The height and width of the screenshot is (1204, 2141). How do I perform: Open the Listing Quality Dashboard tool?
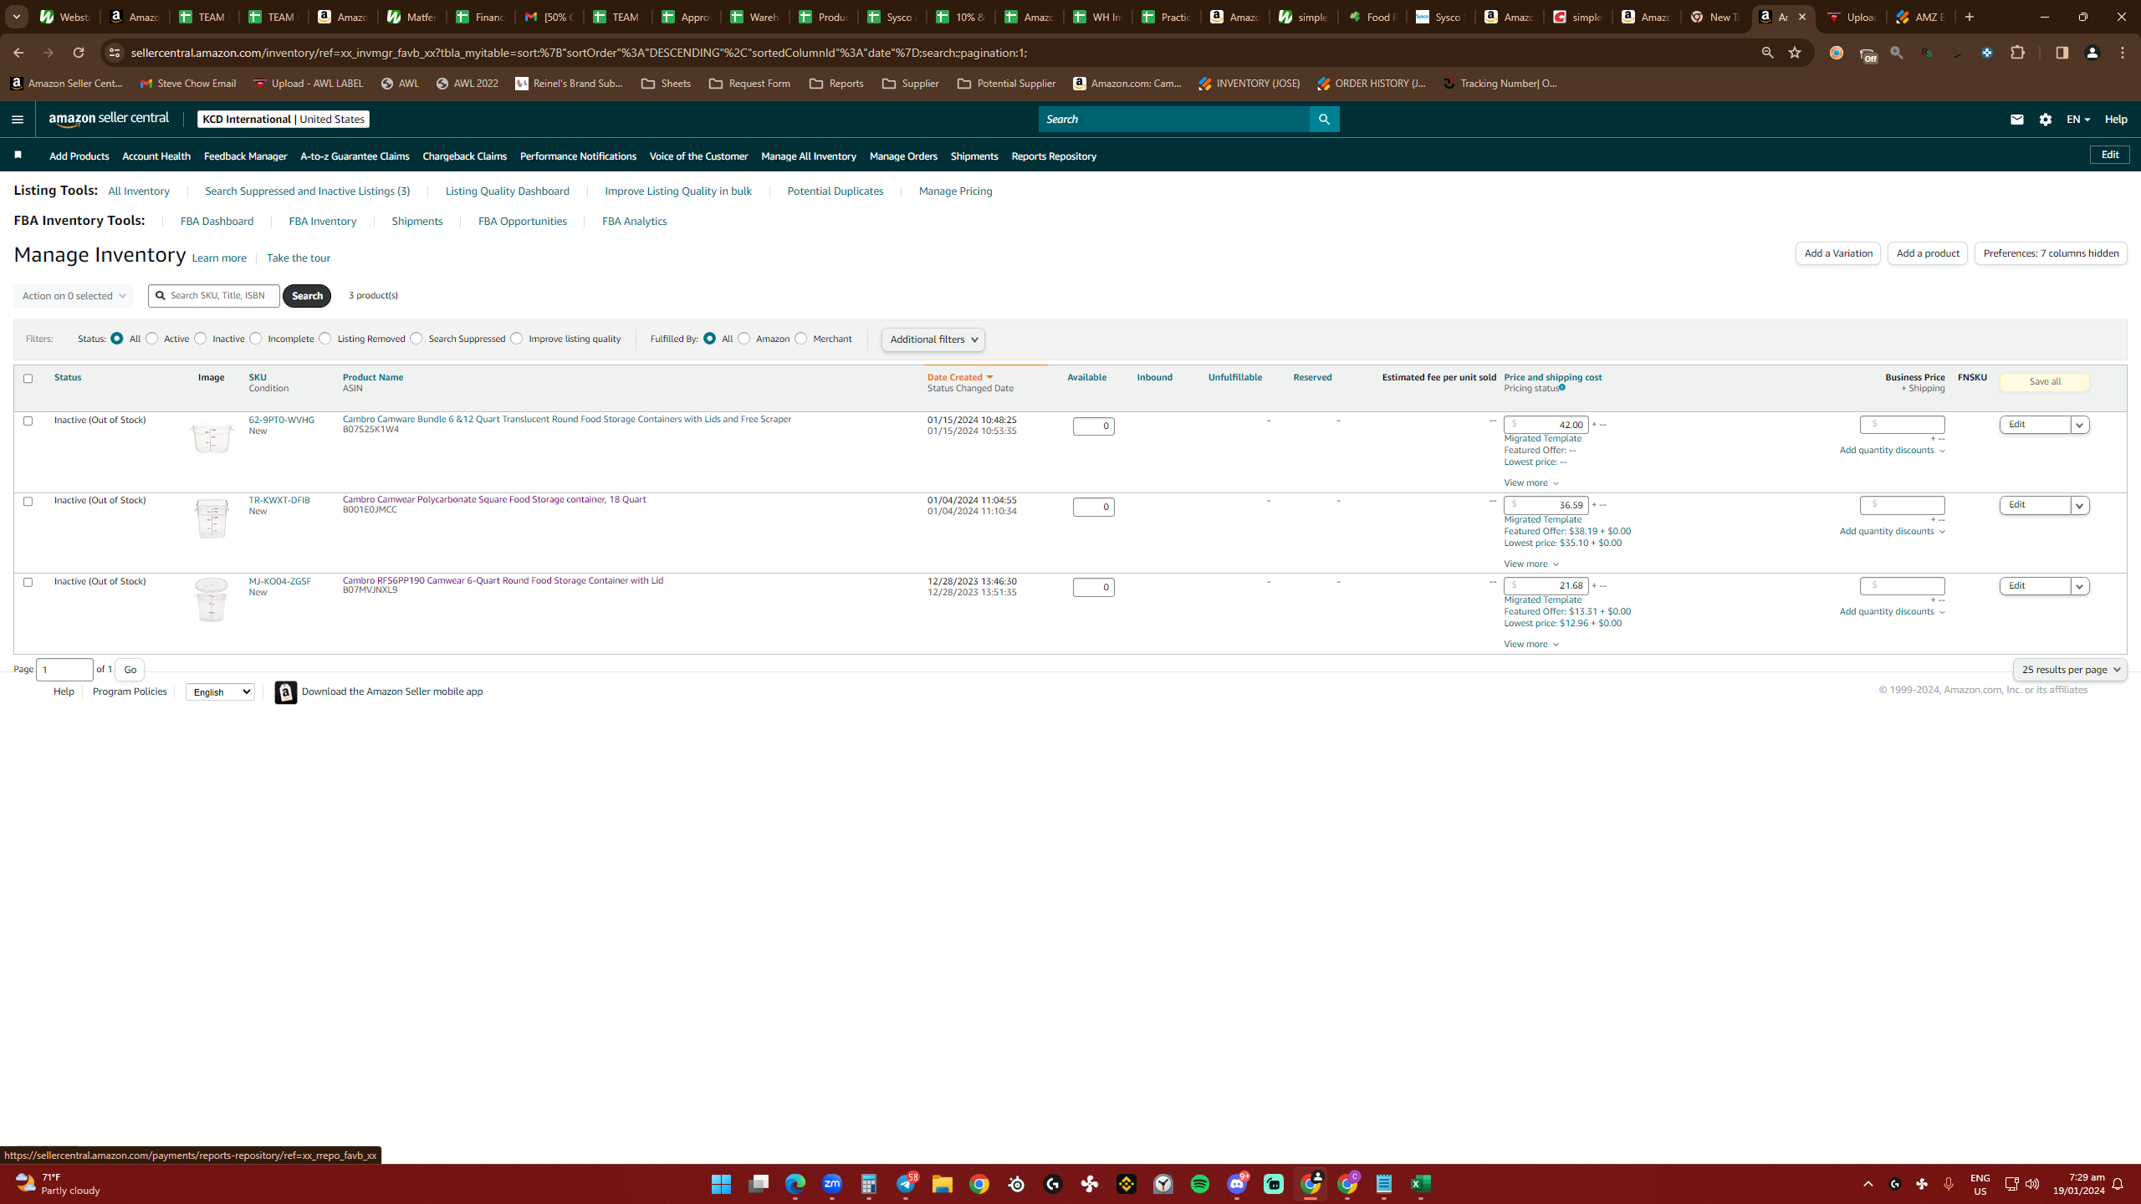(x=508, y=191)
